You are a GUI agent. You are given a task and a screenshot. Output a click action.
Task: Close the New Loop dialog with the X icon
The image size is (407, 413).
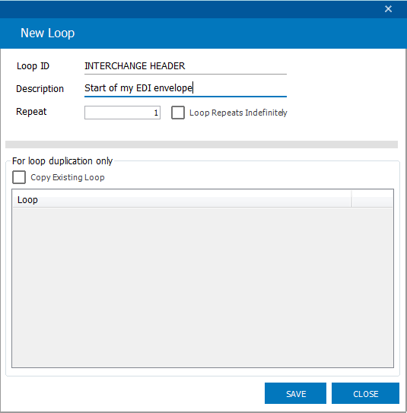(388, 9)
